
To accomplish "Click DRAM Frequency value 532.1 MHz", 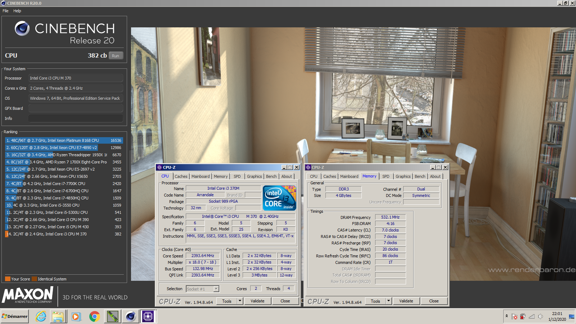I will pyautogui.click(x=390, y=217).
